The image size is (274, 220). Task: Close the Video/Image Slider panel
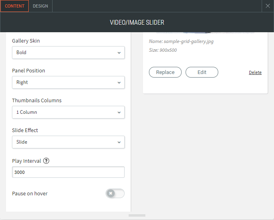[x=268, y=6]
